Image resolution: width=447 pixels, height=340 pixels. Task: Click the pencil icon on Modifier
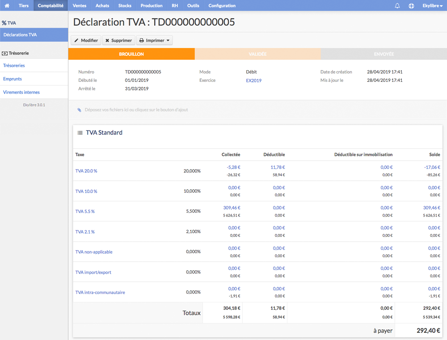point(76,41)
